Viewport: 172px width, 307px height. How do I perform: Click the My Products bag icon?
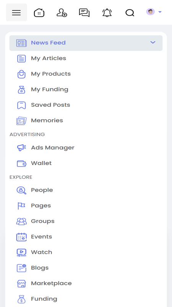[x=21, y=74]
